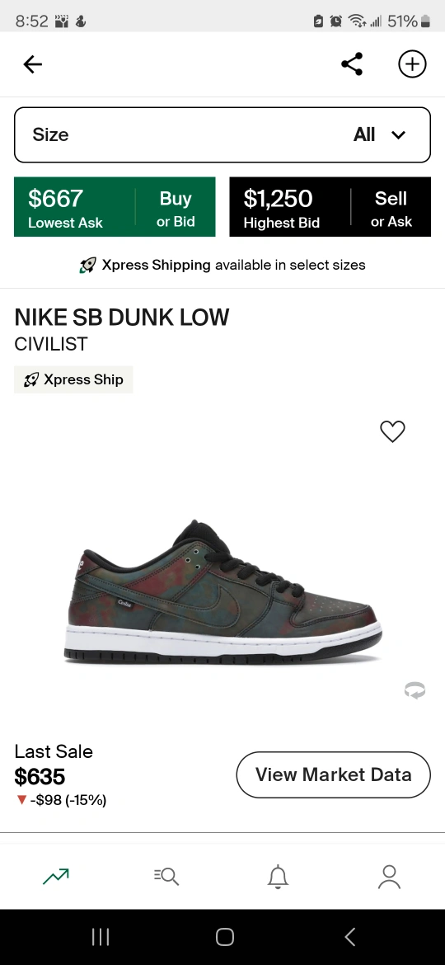Tap the $1,250 Highest Bid price

(x=278, y=198)
